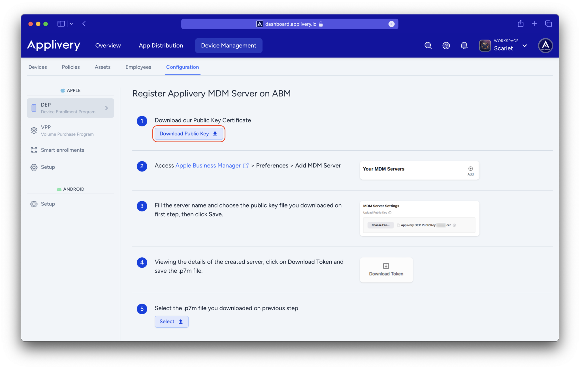
Task: Toggle the Safari sidebar icon
Action: click(x=61, y=24)
